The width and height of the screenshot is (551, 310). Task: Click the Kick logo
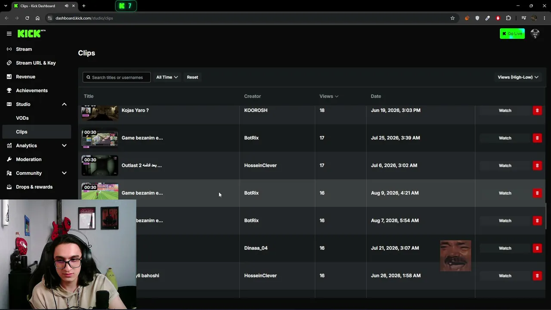click(31, 34)
